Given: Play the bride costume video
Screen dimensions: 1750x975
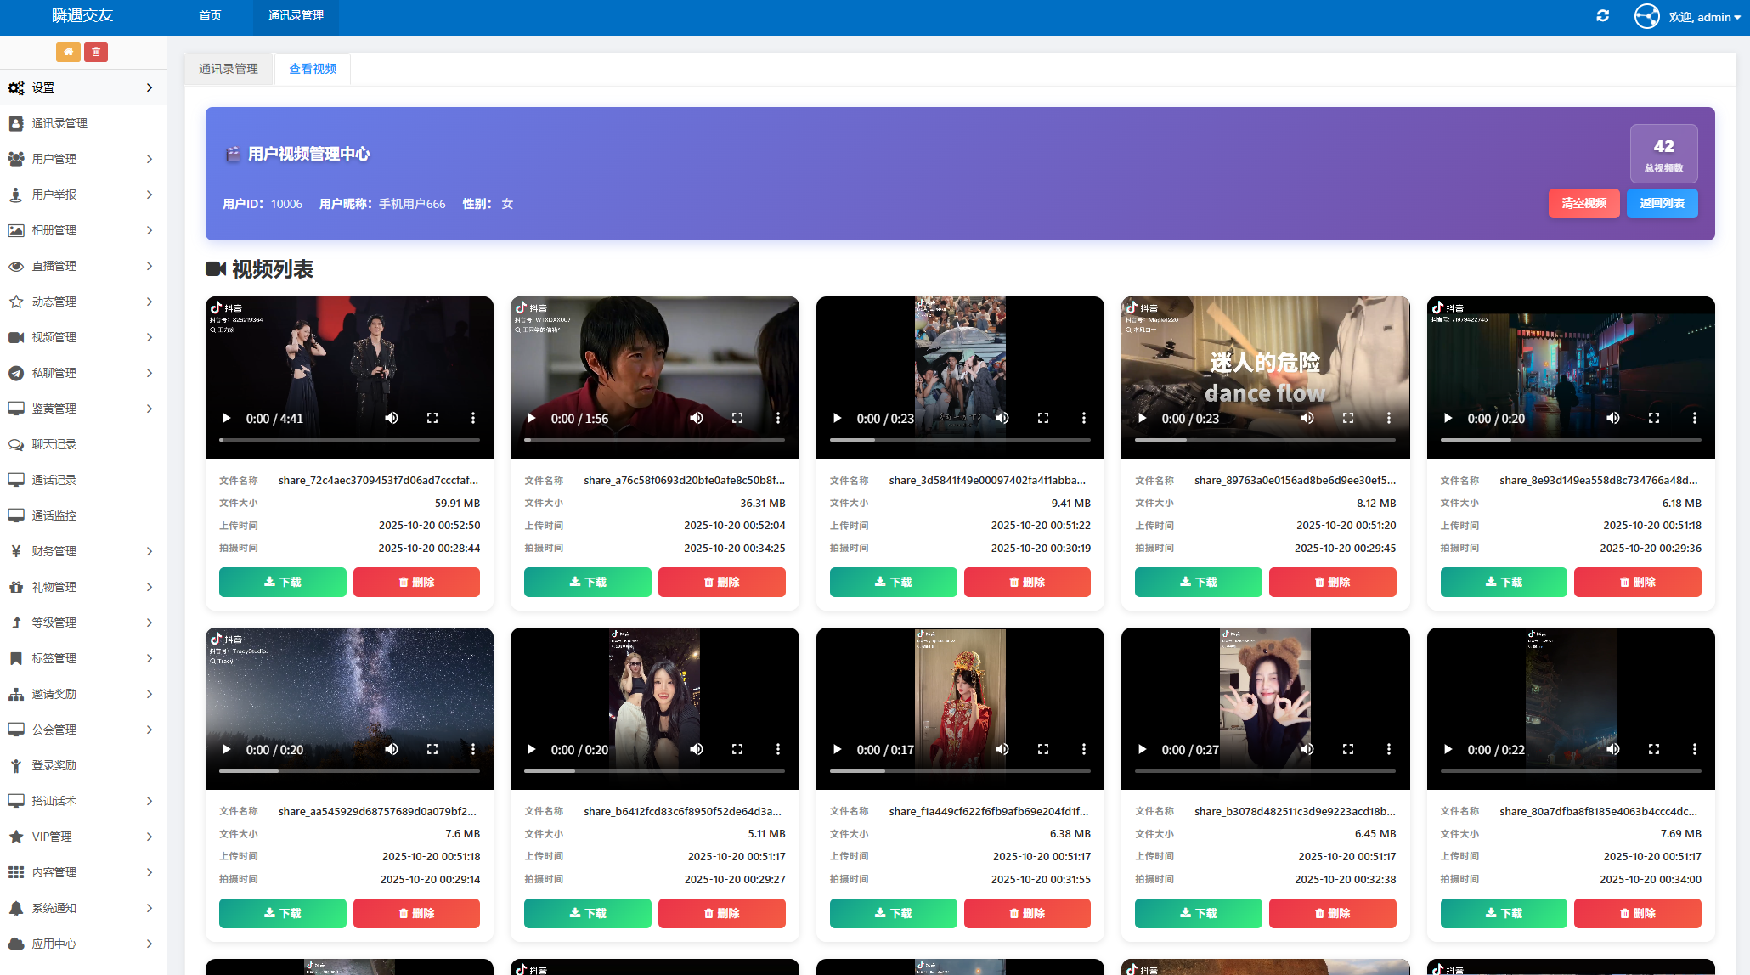Looking at the screenshot, I should 837,749.
